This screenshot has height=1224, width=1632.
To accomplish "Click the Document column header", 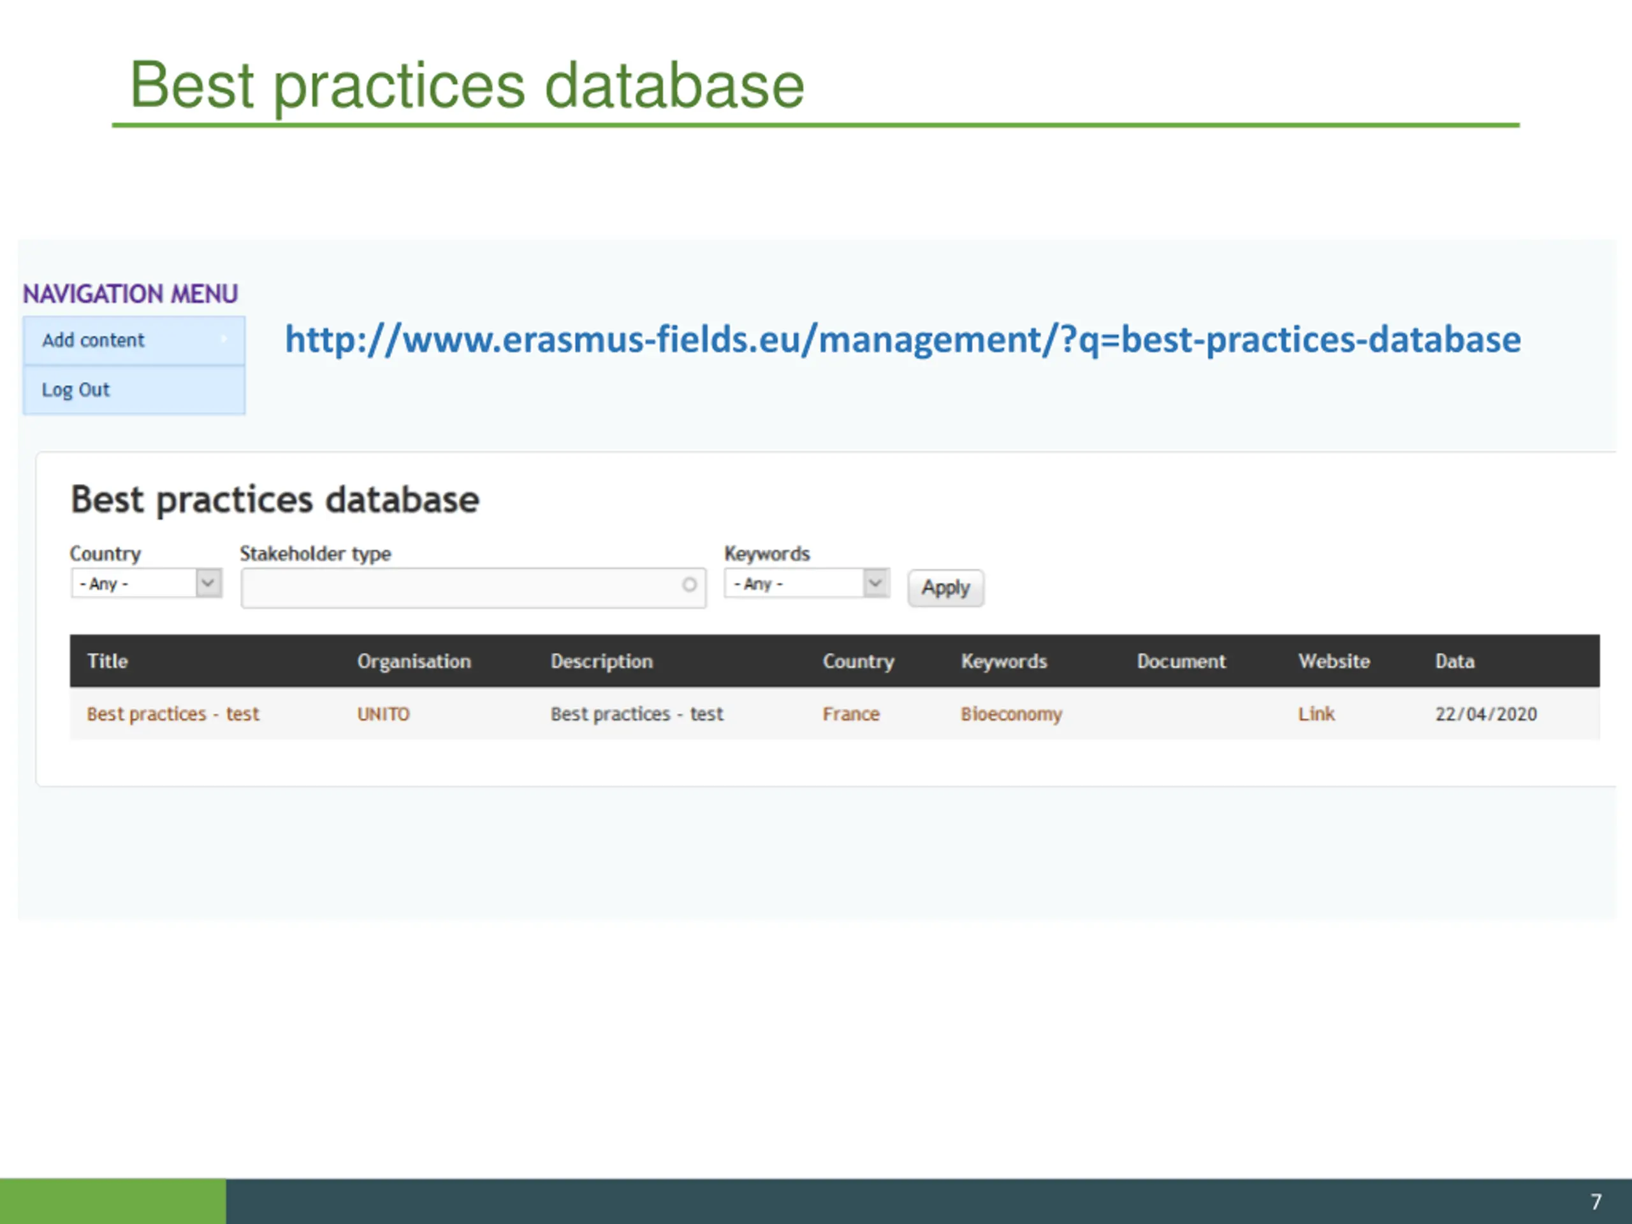I will coord(1181,661).
